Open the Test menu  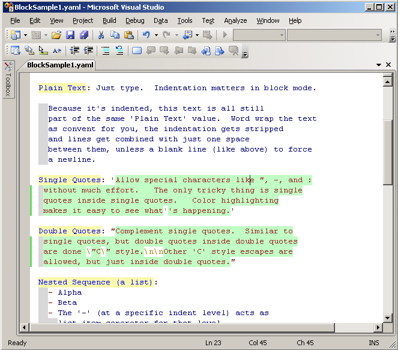coord(208,20)
